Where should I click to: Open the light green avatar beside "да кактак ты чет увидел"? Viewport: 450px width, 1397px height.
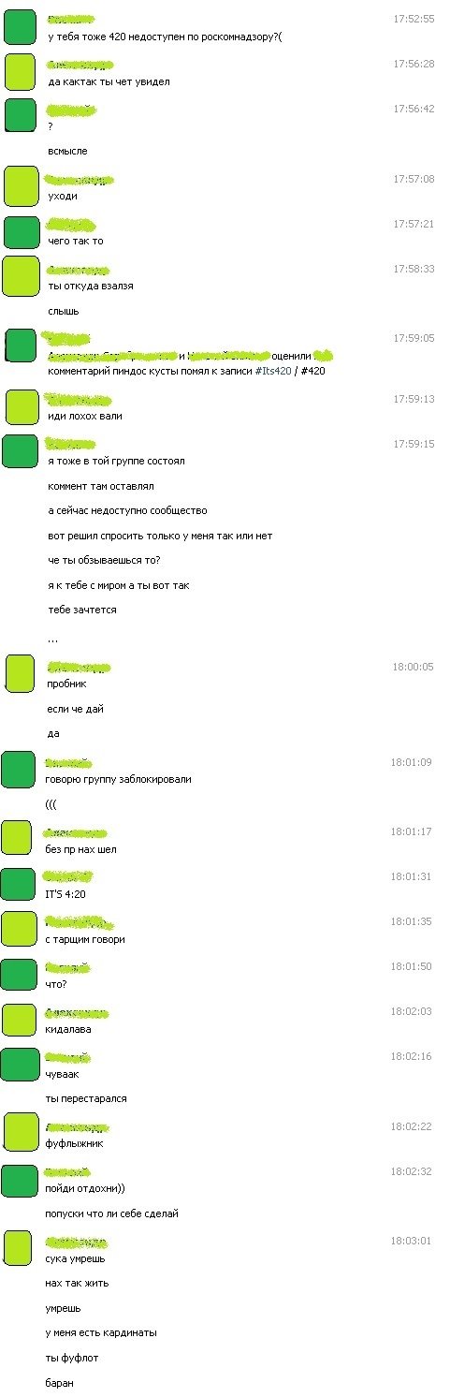[21, 71]
